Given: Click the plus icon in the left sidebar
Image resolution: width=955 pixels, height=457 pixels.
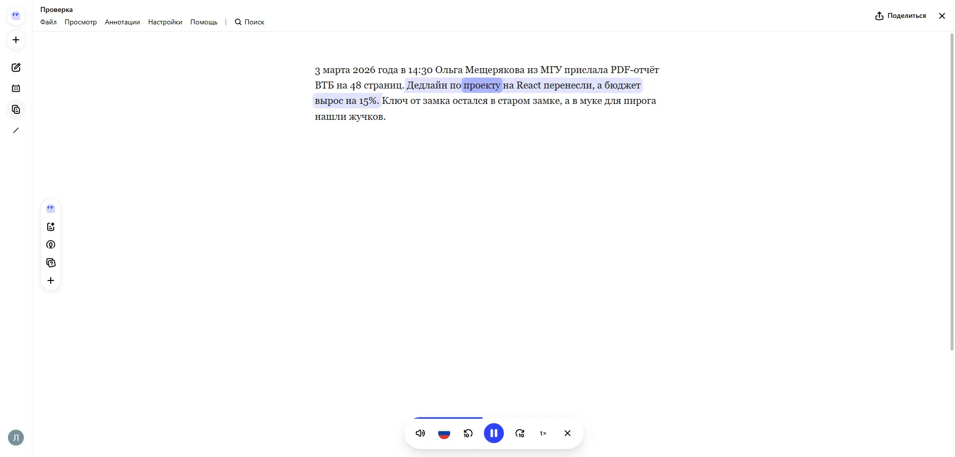Looking at the screenshot, I should [16, 40].
